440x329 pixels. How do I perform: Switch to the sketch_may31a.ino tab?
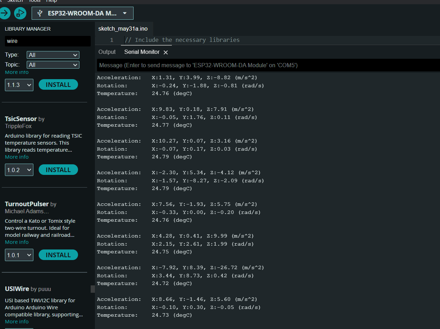(x=123, y=29)
